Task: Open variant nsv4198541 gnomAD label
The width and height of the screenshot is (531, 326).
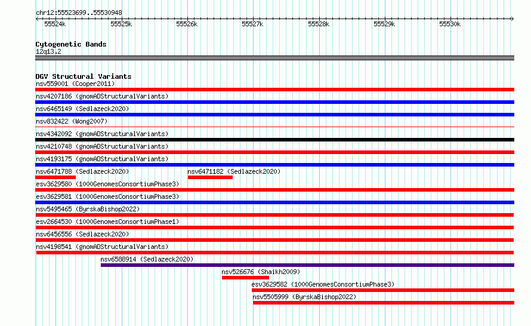Action: 102,247
